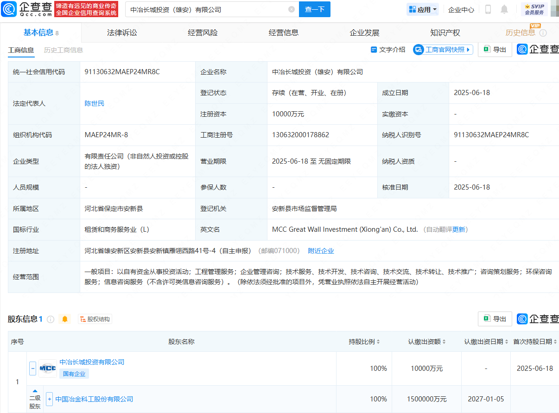Collapse 中冶长城投资有限公司 shareholder entry
This screenshot has width=559, height=413.
click(32, 368)
